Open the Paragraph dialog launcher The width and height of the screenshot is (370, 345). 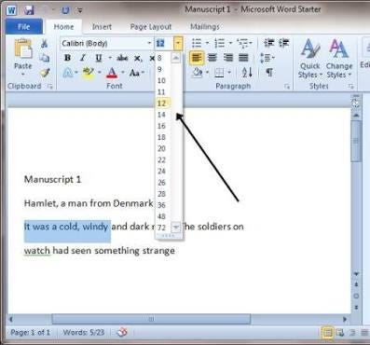coord(287,87)
